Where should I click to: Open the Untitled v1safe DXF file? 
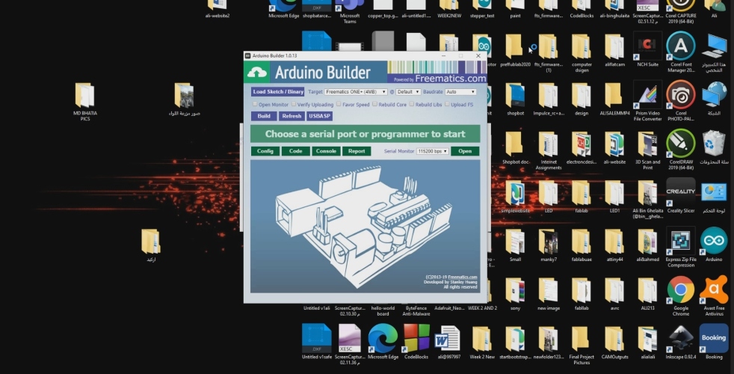pyautogui.click(x=316, y=338)
